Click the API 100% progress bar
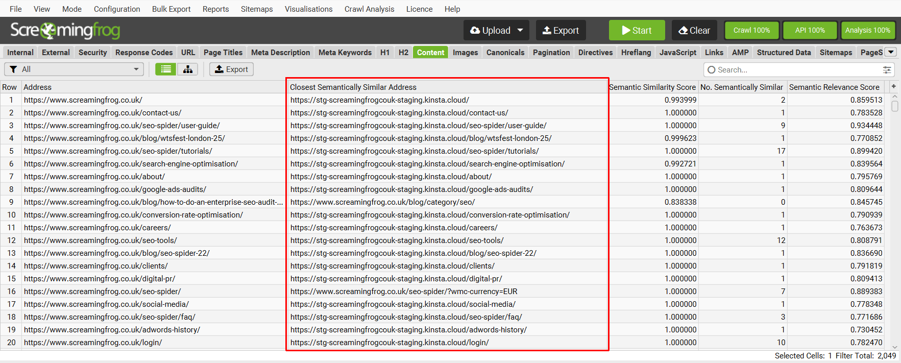Viewport: 901px width, 363px height. tap(810, 30)
